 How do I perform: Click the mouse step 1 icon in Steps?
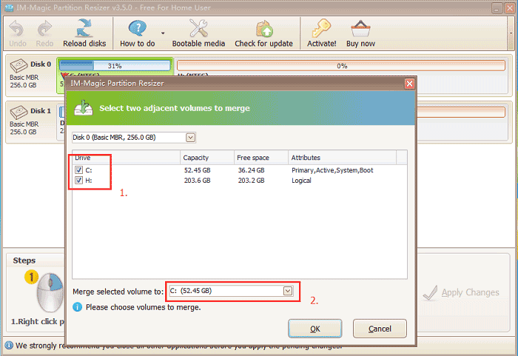(x=50, y=292)
